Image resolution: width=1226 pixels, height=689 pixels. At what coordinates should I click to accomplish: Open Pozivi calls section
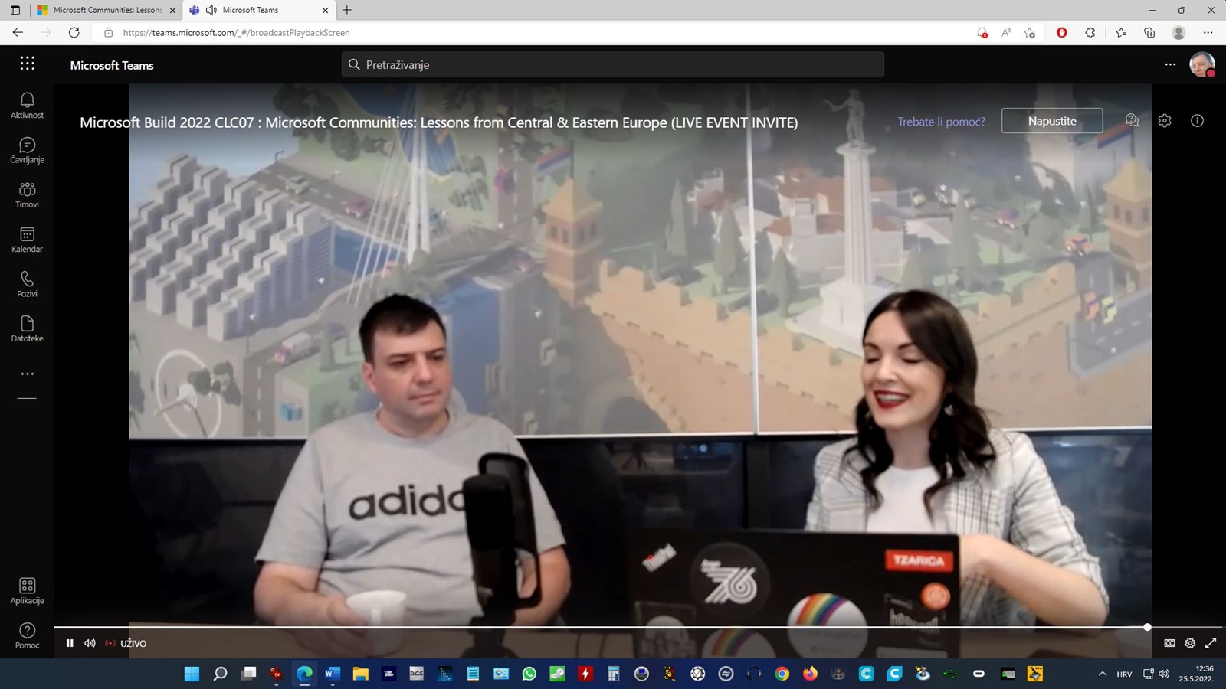pos(27,284)
